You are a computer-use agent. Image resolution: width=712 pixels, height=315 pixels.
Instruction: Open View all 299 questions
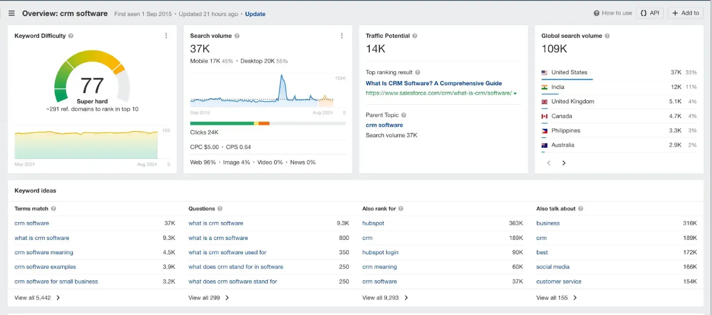click(x=209, y=298)
